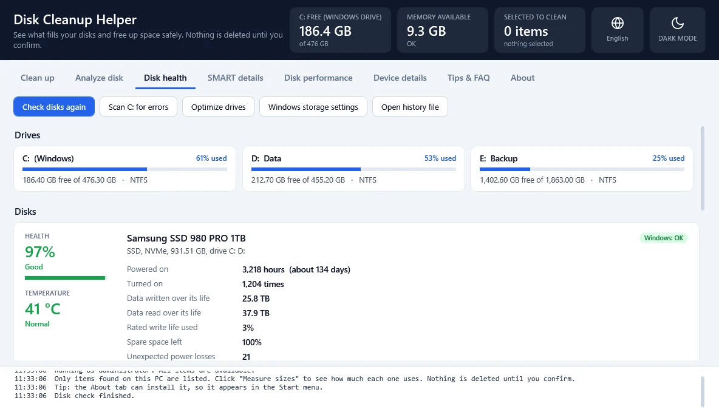Click the D: Data usage bar
This screenshot has width=719, height=412.
coord(353,169)
